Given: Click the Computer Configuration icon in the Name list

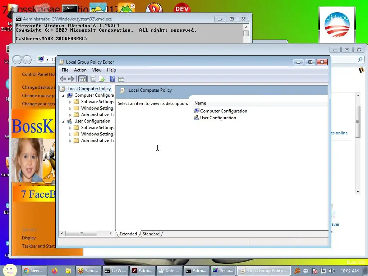Looking at the screenshot, I should 197,111.
